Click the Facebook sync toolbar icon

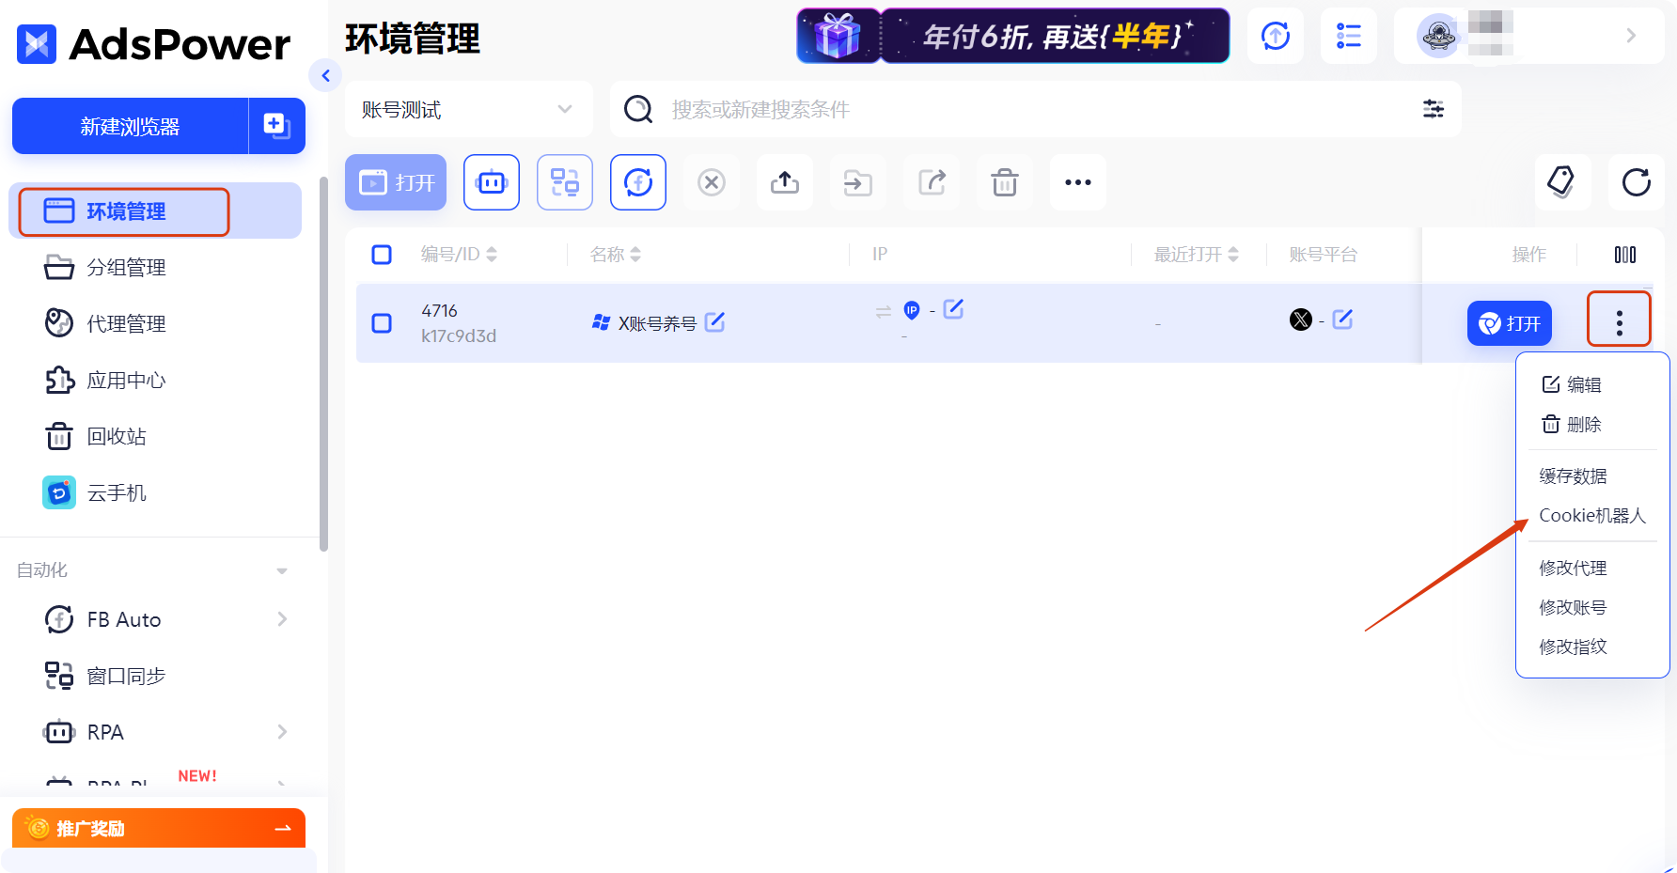(x=637, y=181)
